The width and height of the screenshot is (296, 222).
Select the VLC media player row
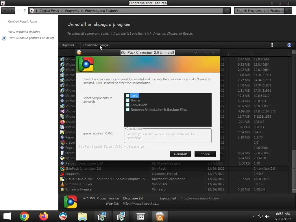tap(174, 184)
